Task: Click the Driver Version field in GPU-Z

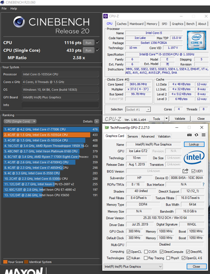Action: tap(165, 217)
